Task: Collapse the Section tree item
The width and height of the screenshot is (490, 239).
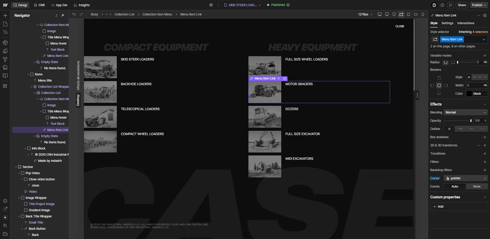Action: (16, 167)
